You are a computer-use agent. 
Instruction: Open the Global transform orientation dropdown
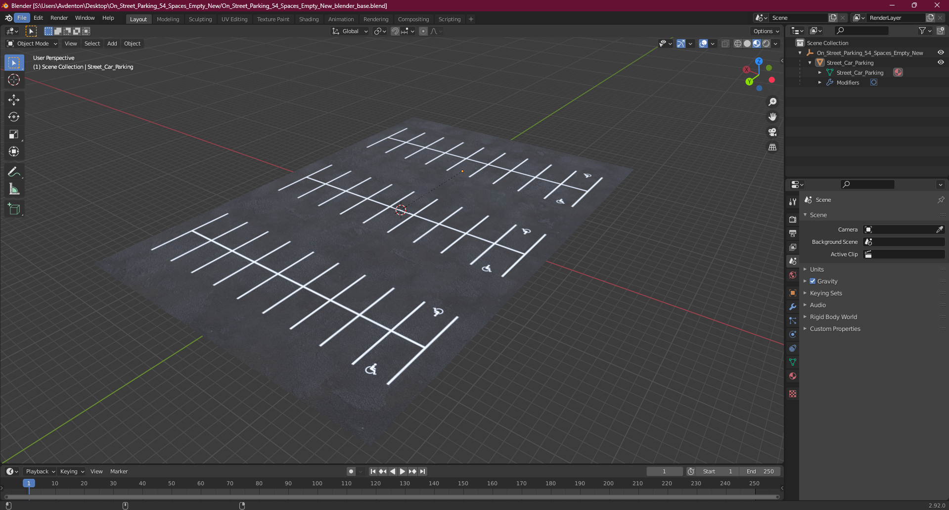[350, 31]
